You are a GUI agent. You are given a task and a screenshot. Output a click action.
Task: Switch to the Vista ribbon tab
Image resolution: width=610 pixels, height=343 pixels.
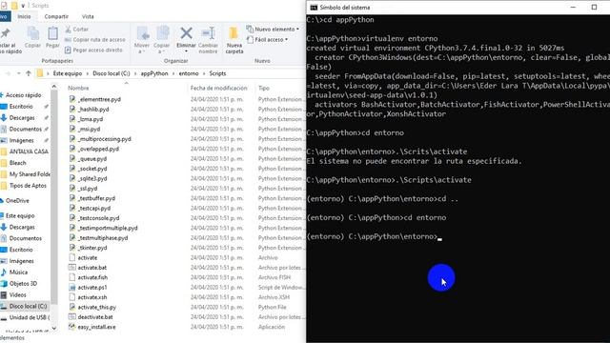[x=88, y=16]
